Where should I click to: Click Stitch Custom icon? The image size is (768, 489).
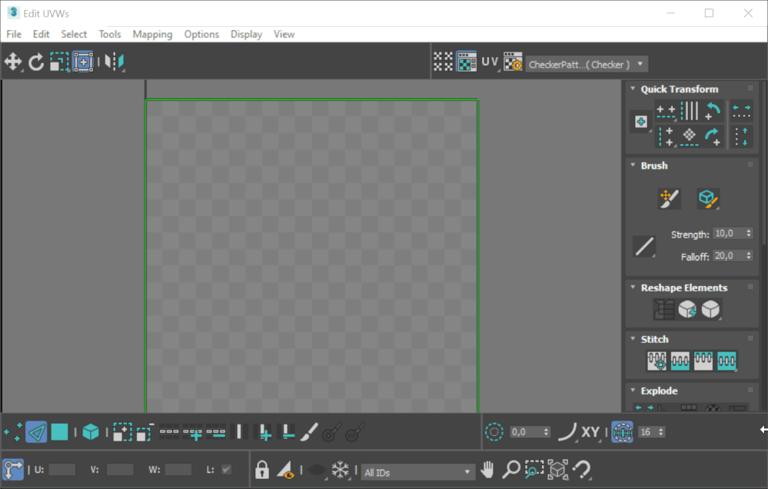pyautogui.click(x=726, y=361)
